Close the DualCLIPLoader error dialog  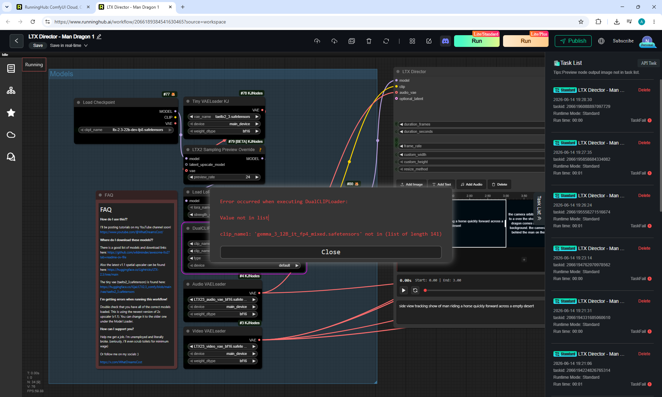click(331, 252)
